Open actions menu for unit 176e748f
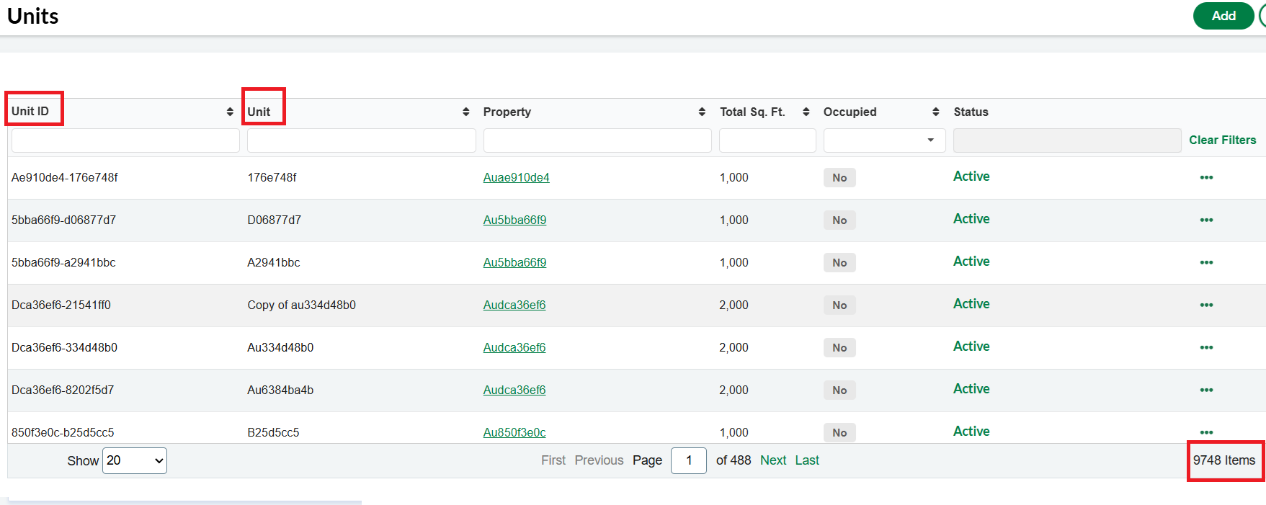This screenshot has width=1266, height=505. pyautogui.click(x=1206, y=177)
